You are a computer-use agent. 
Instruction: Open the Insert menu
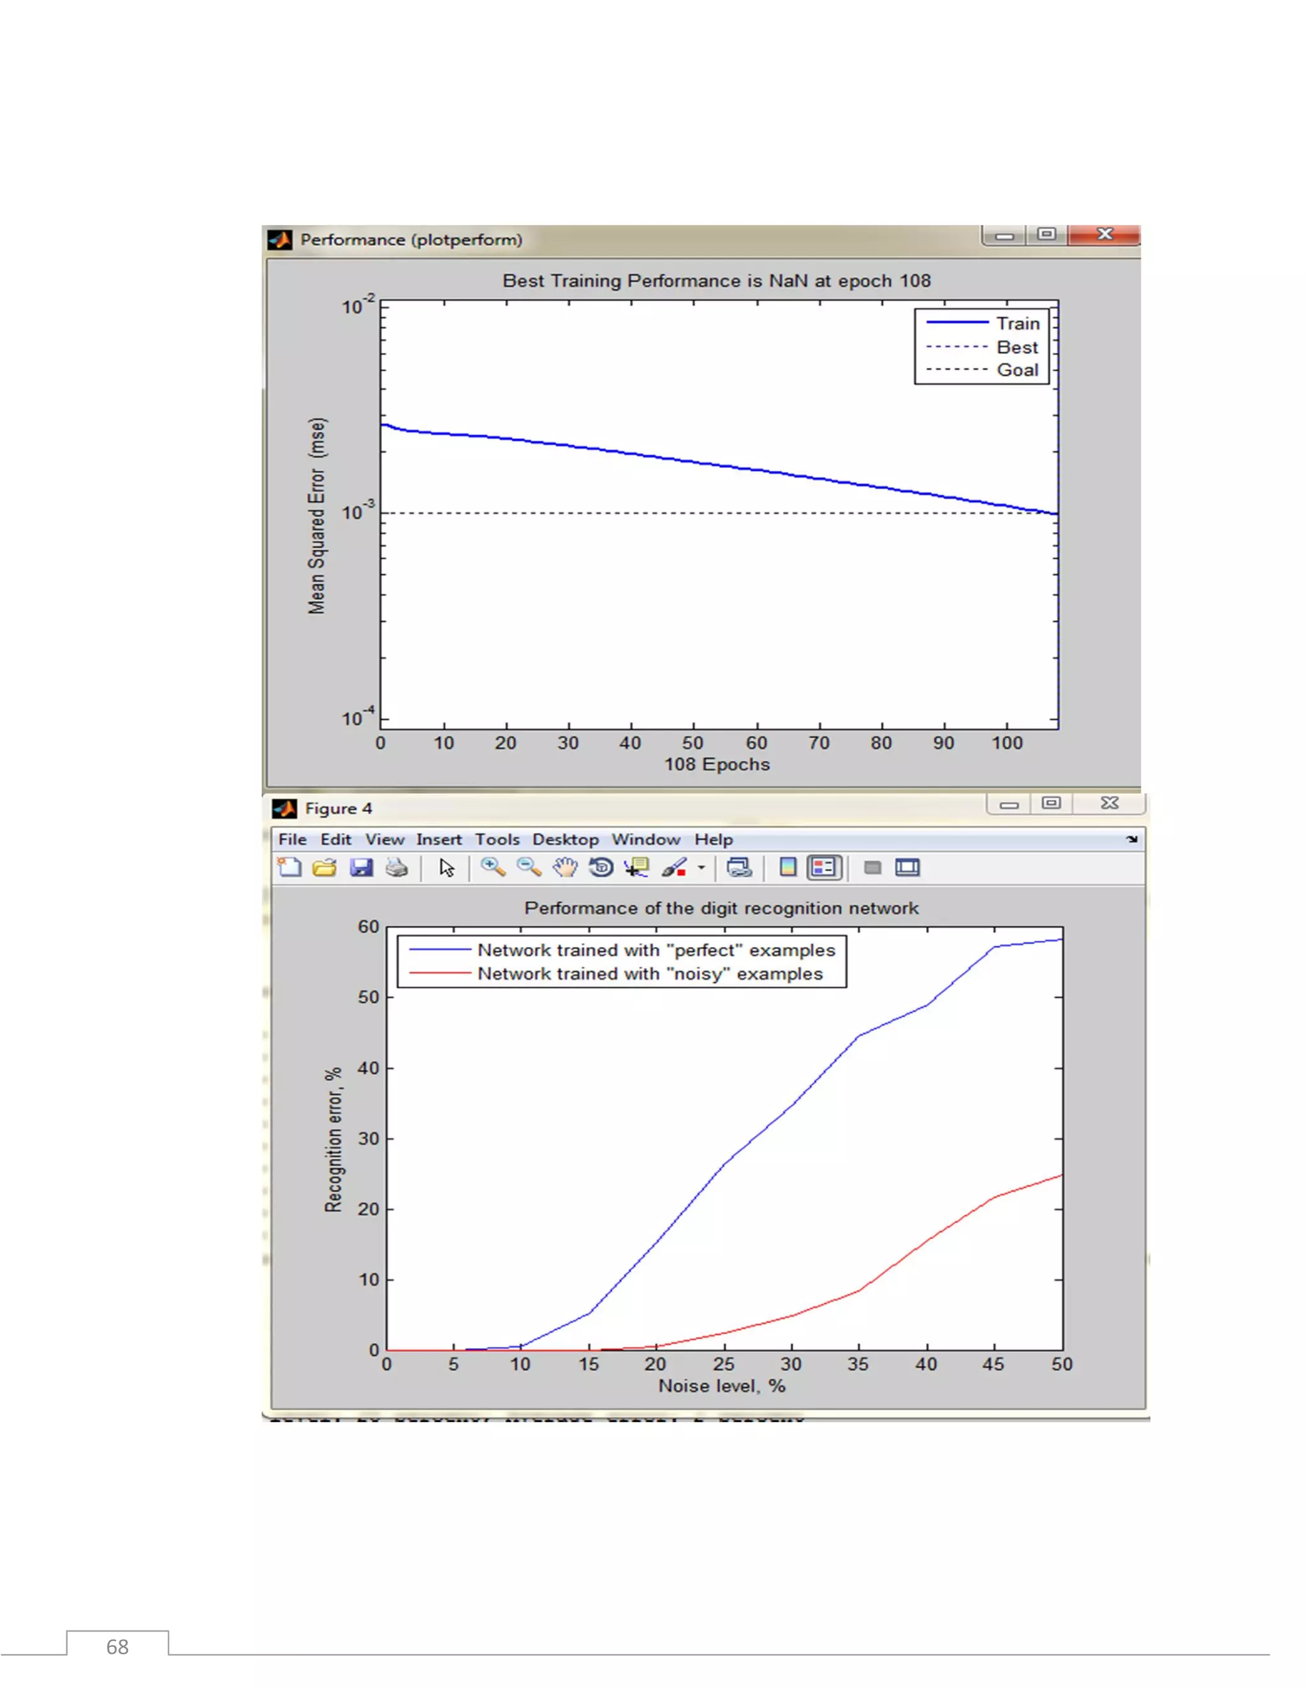[x=439, y=840]
